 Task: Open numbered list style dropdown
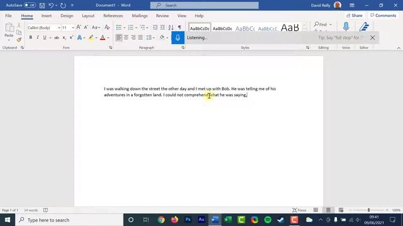tap(136, 28)
